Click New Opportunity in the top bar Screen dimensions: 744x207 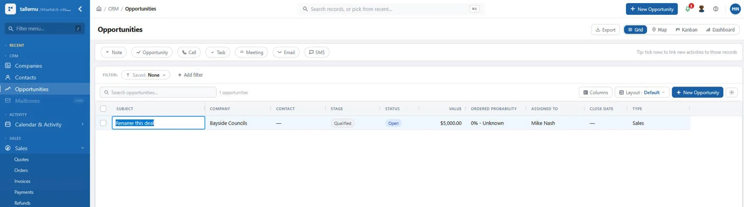pos(652,9)
